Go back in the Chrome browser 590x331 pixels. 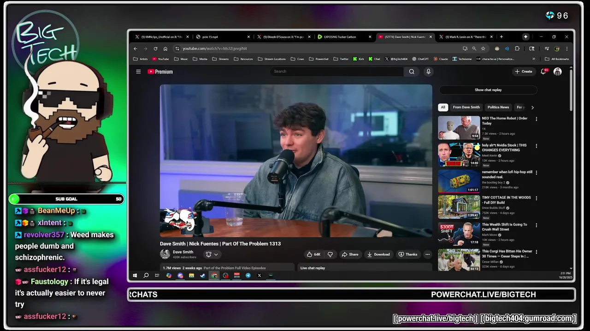(136, 48)
